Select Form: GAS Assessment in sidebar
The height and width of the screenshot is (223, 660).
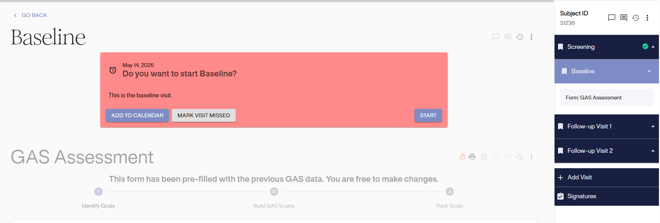[593, 98]
